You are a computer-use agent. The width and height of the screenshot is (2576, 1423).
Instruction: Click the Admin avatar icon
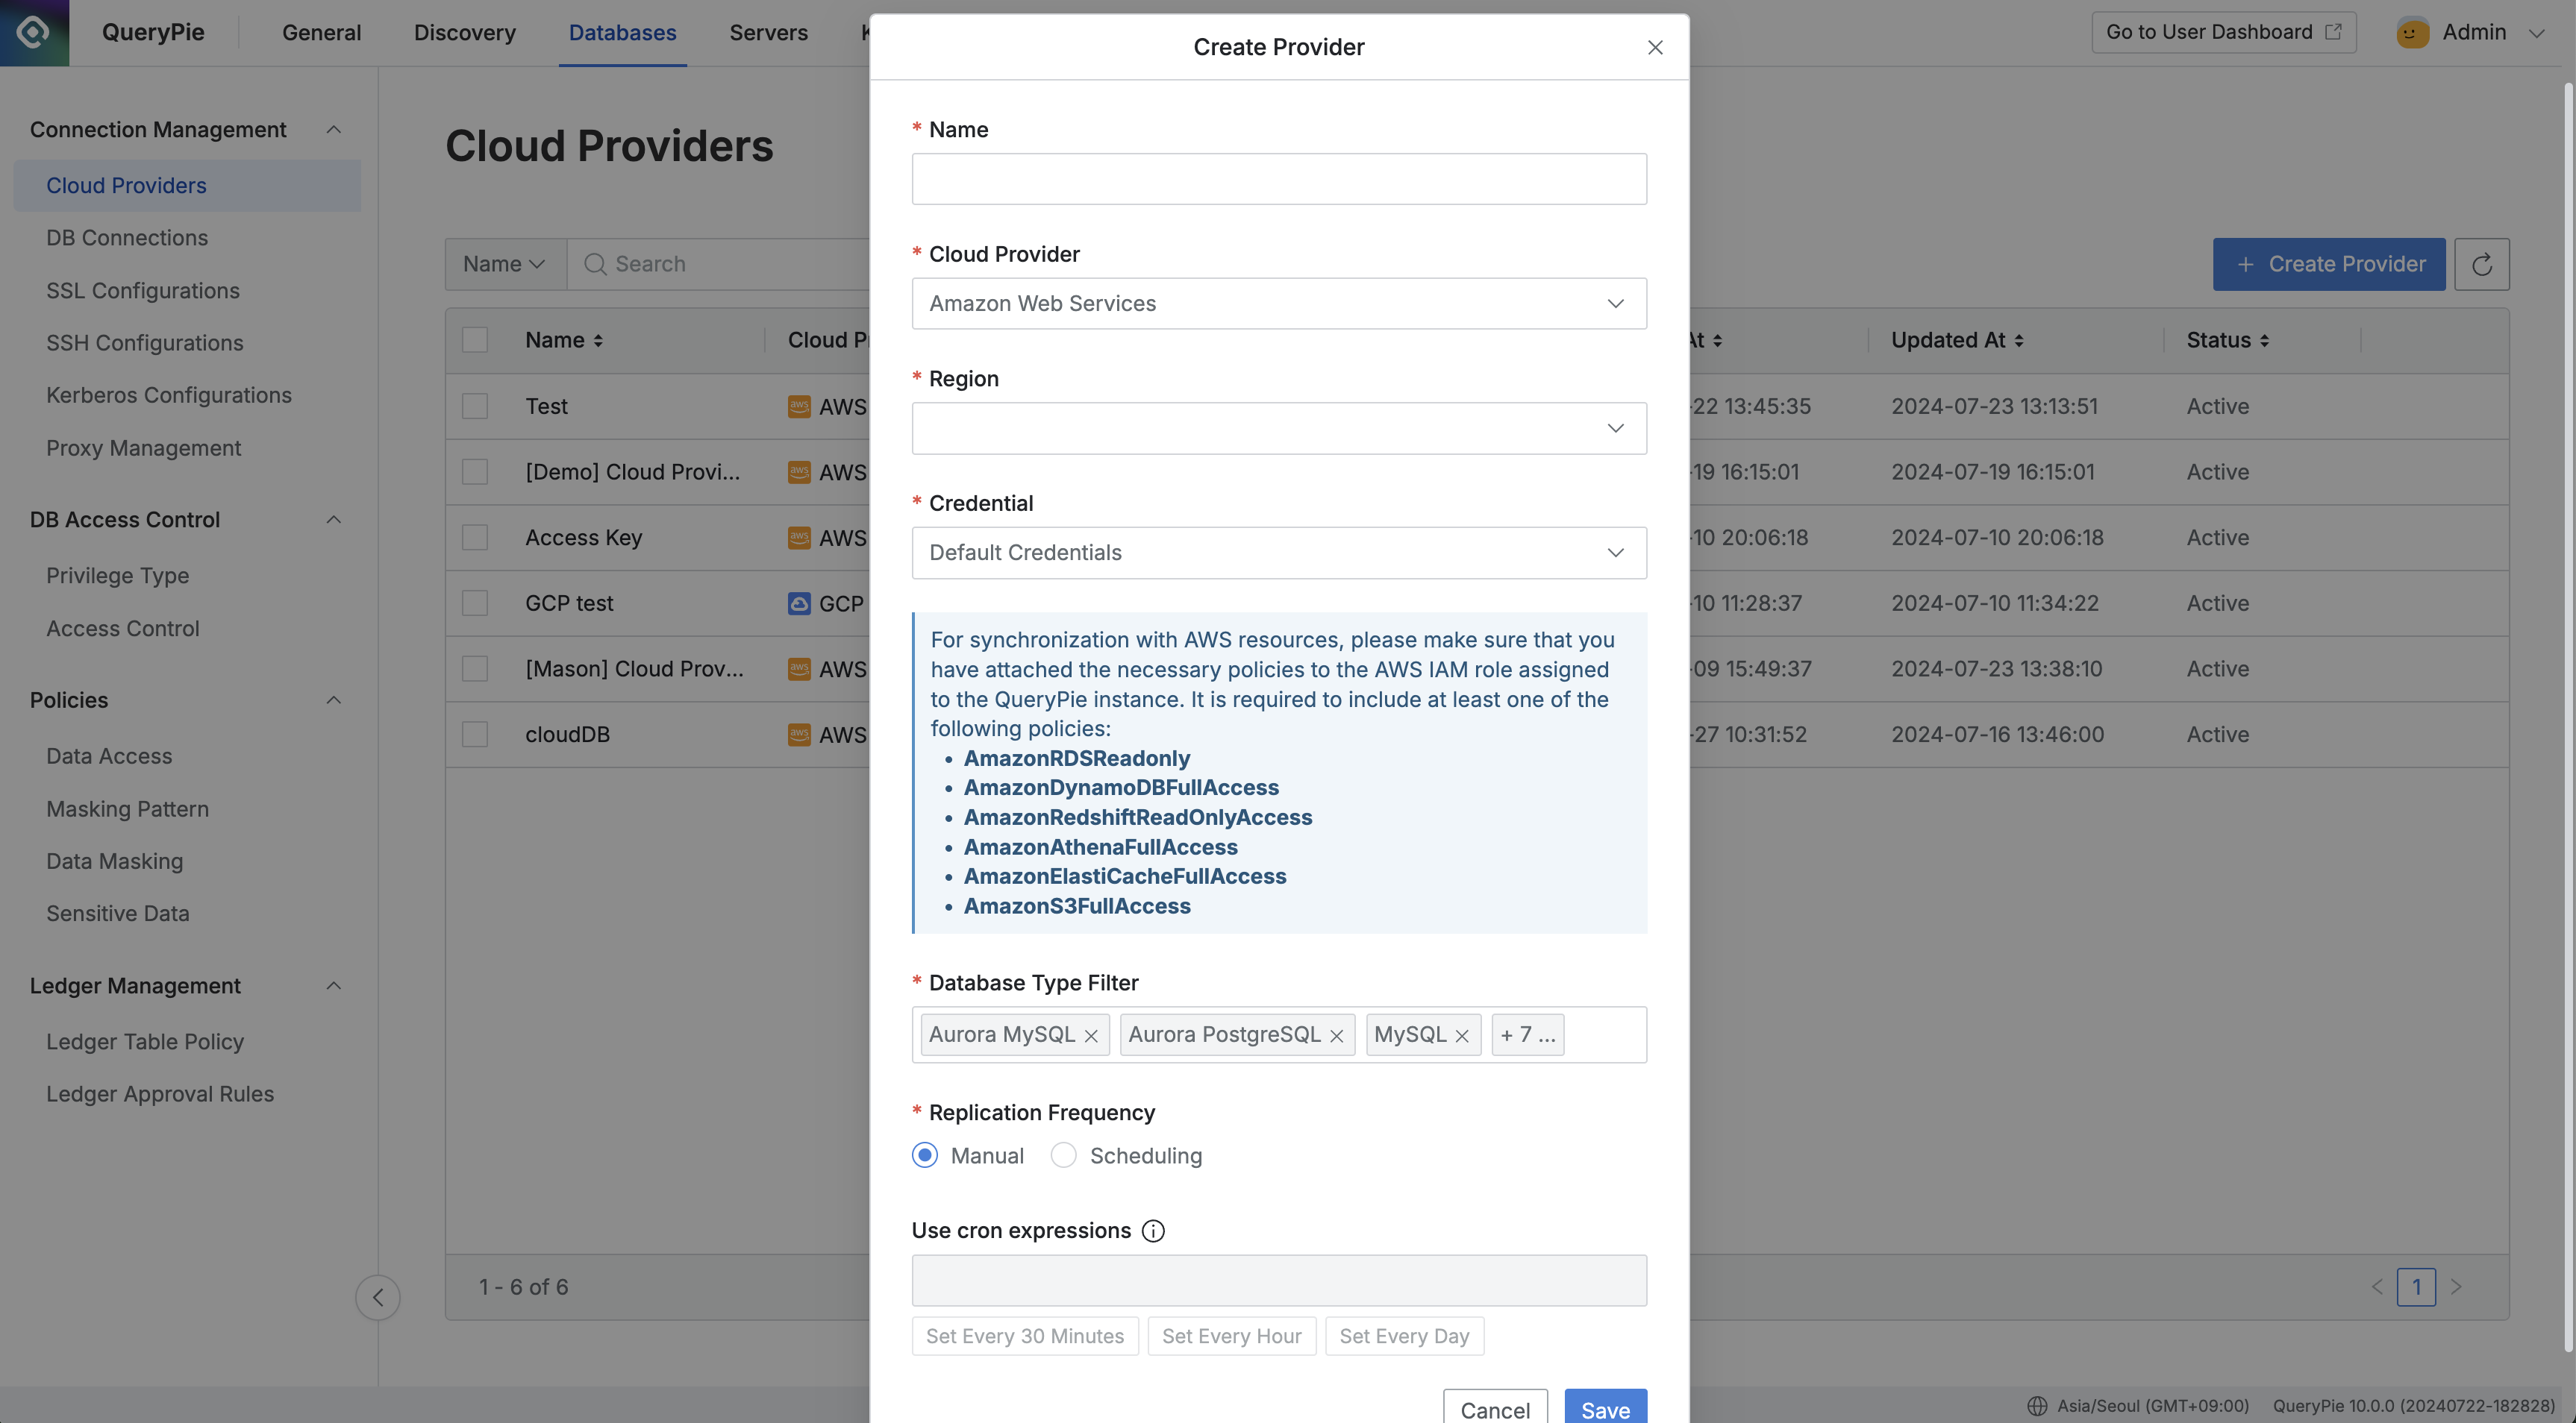tap(2412, 32)
